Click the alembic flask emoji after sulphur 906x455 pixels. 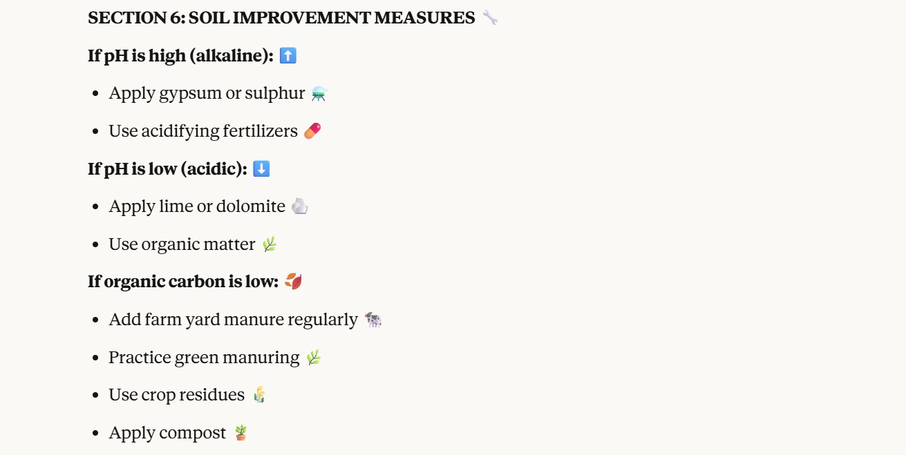[319, 94]
